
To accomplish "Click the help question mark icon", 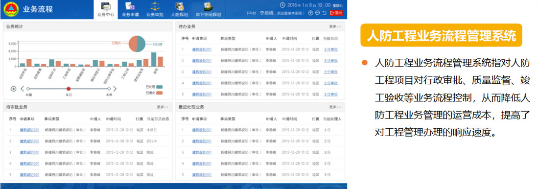I will point(310,13).
